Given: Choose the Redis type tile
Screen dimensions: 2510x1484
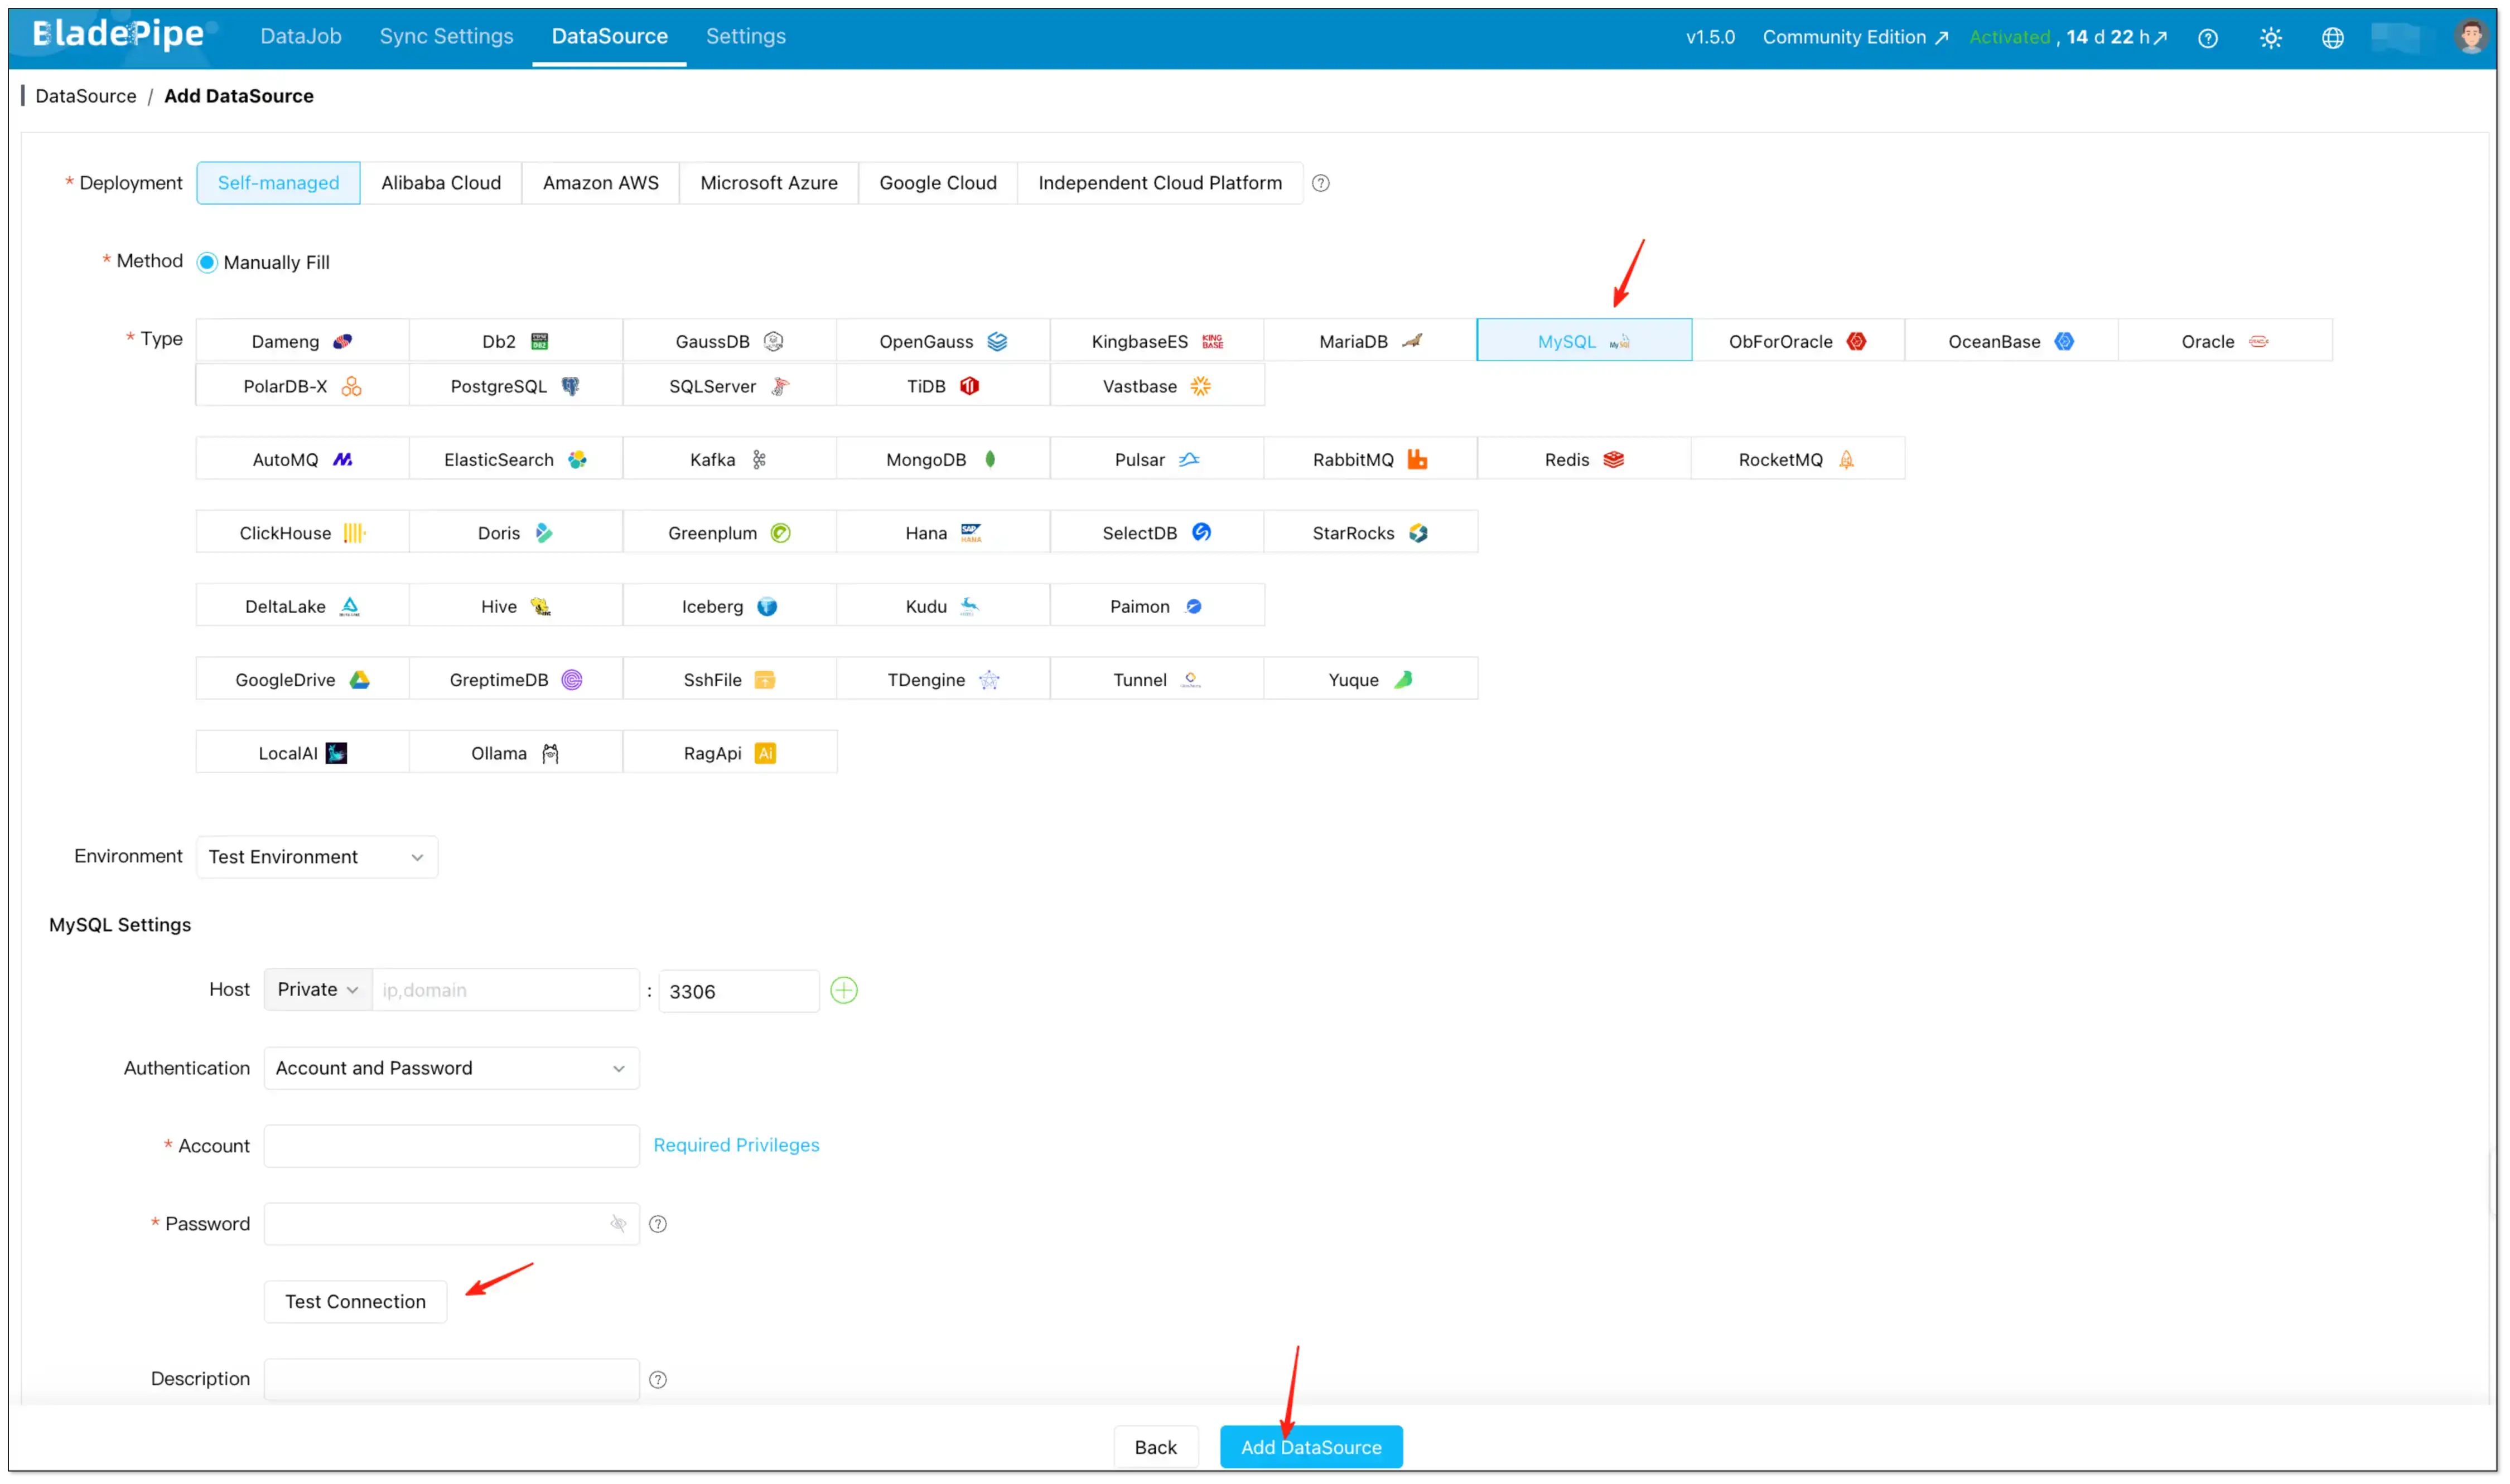Looking at the screenshot, I should (1584, 460).
